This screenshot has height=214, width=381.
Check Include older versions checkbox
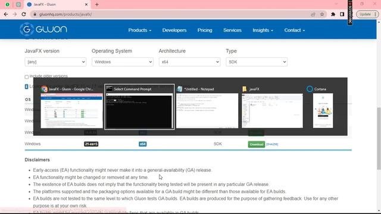pos(26,77)
